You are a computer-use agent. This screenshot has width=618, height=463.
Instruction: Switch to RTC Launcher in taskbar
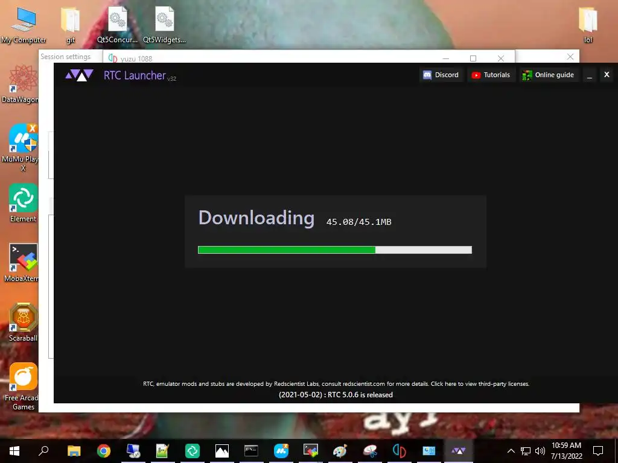click(459, 451)
